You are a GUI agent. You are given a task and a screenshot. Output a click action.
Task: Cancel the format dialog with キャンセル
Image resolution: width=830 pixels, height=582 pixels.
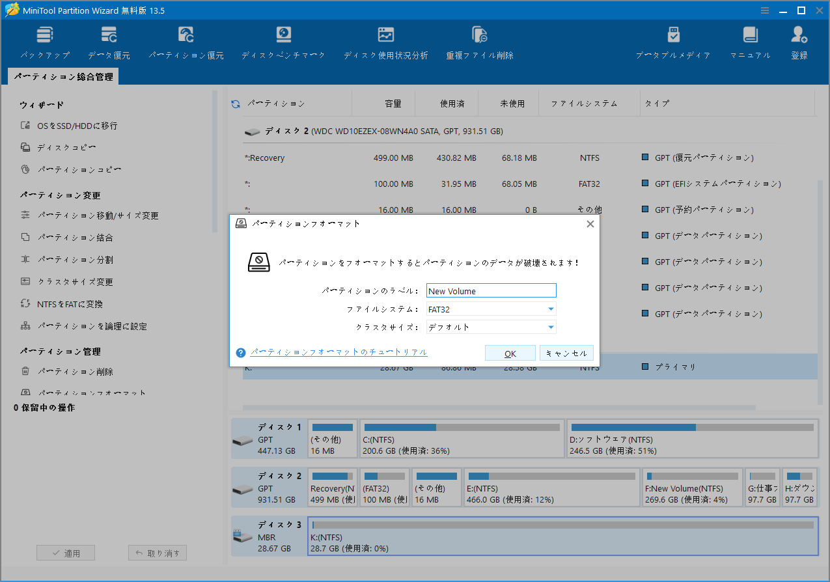coord(566,352)
